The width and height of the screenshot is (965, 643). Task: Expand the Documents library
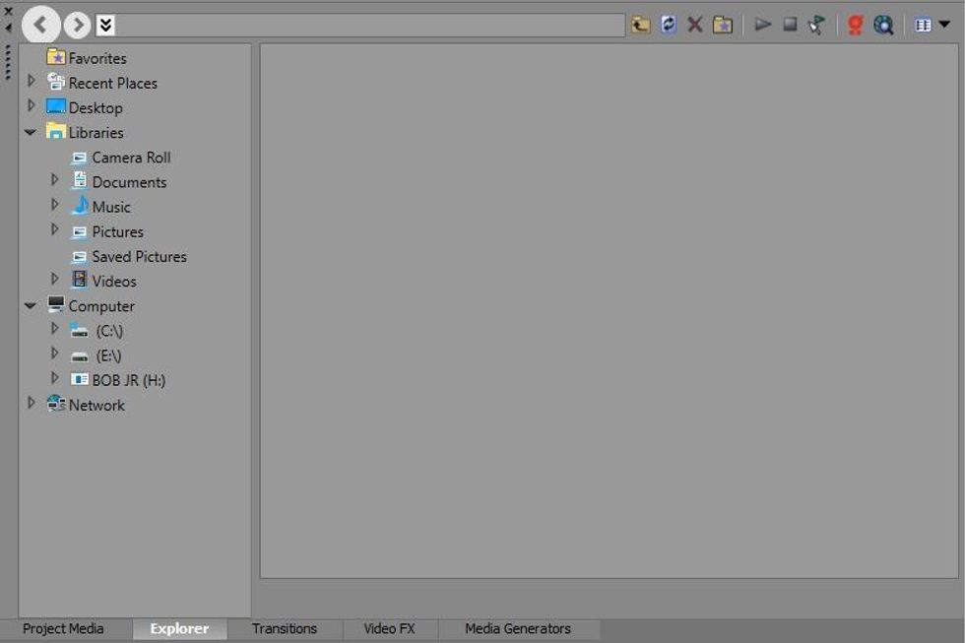coord(55,181)
